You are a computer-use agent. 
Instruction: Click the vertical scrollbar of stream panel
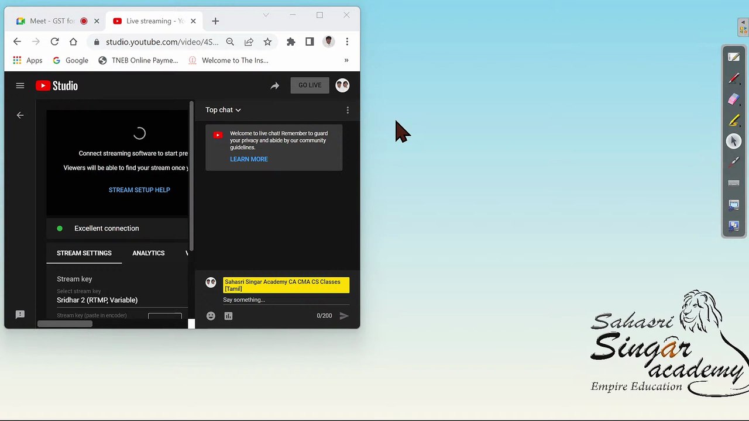(191, 175)
